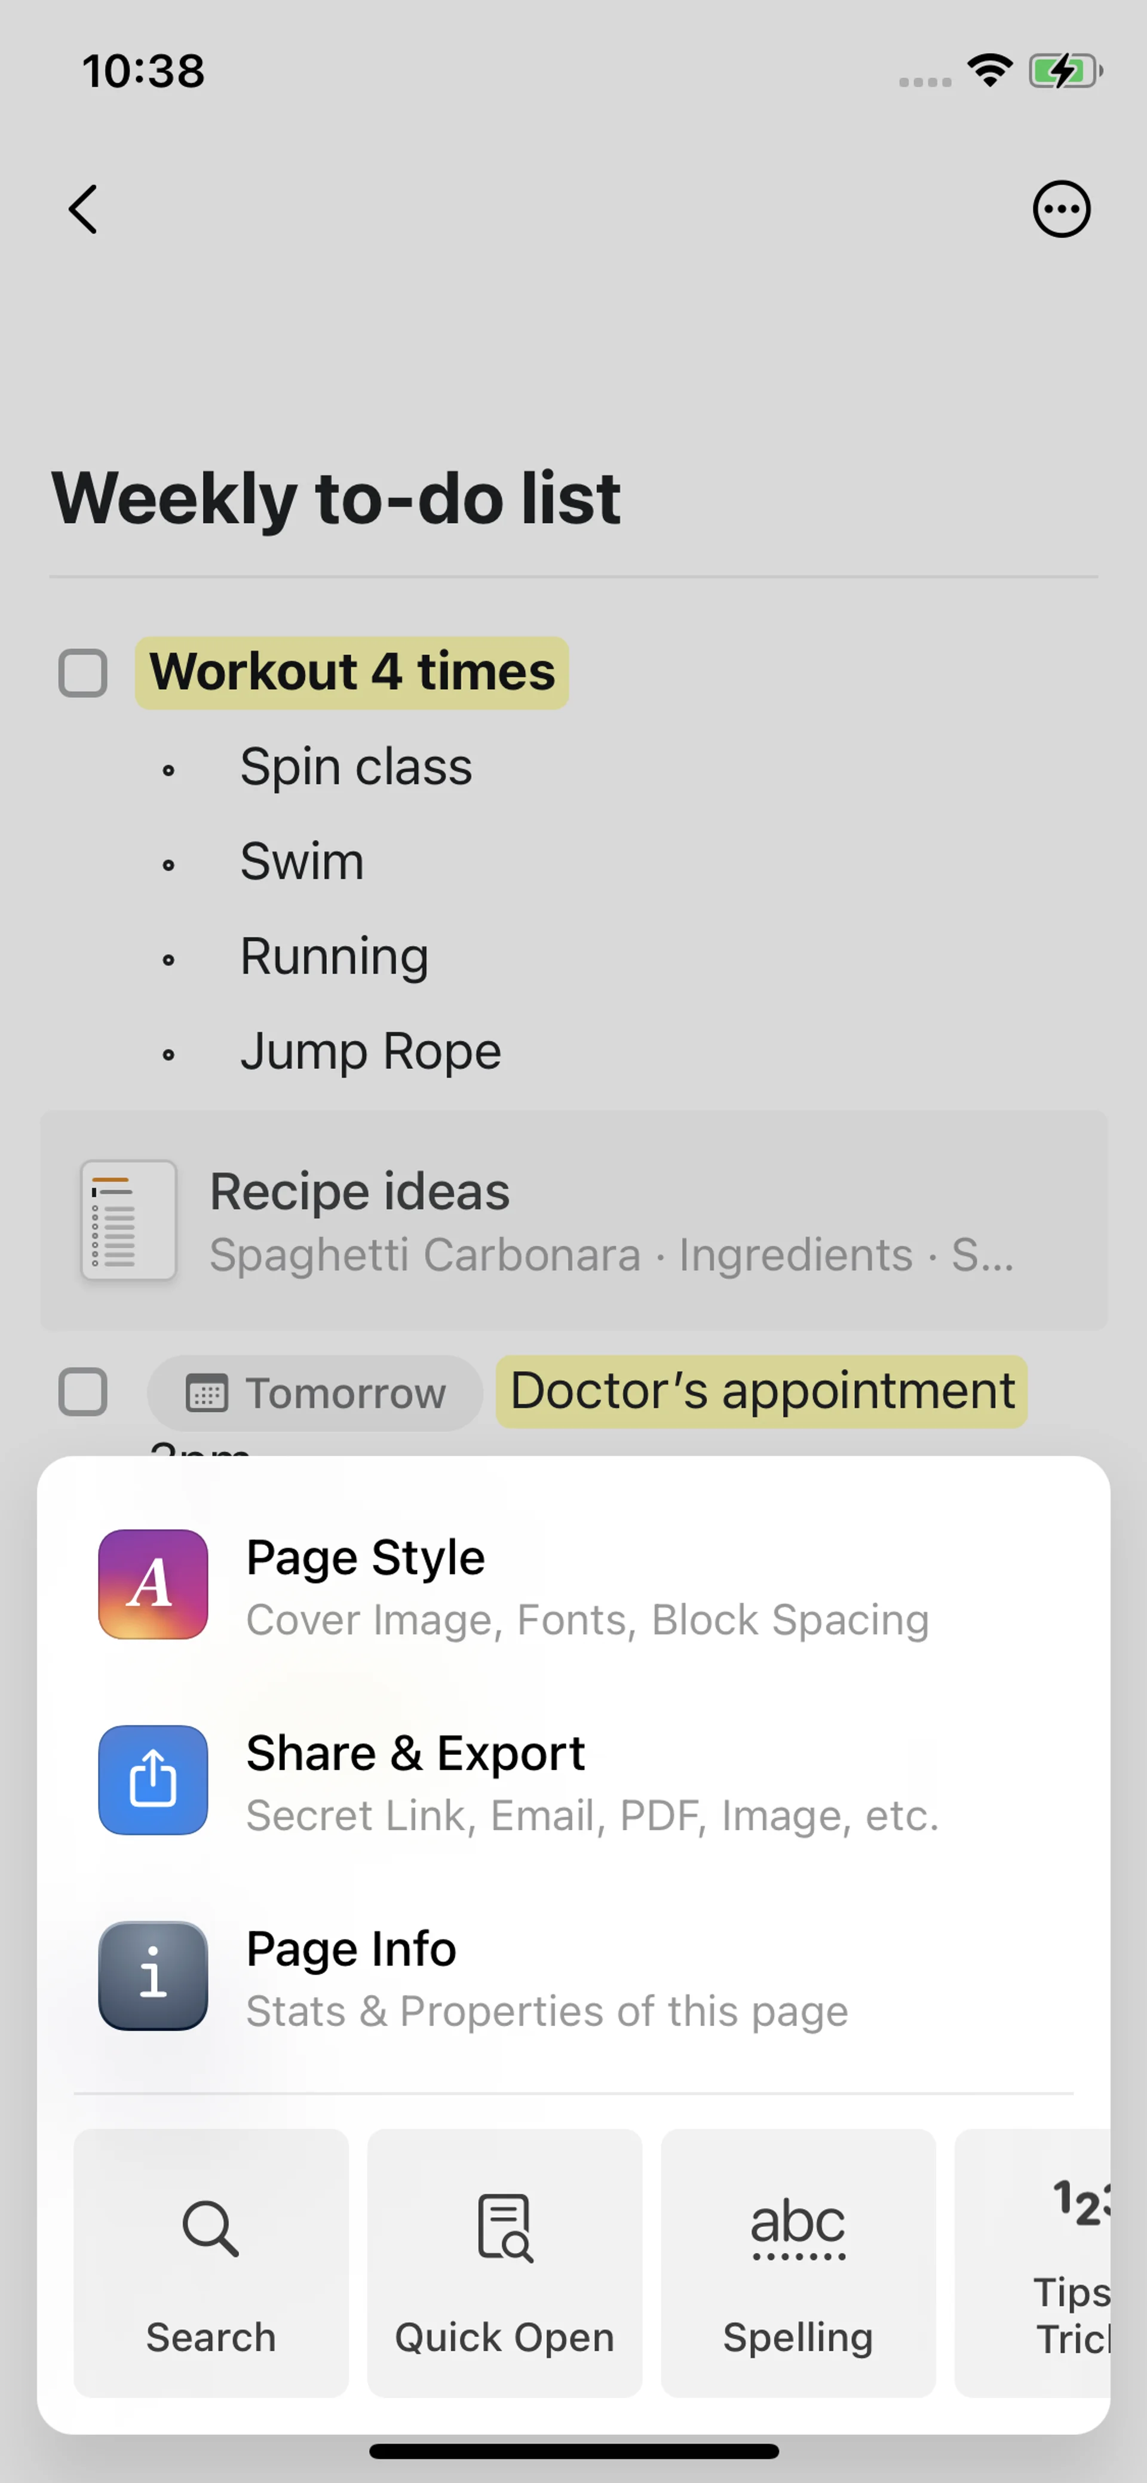Tap the Spelling abc icon
This screenshot has width=1147, height=2483.
tap(798, 2230)
